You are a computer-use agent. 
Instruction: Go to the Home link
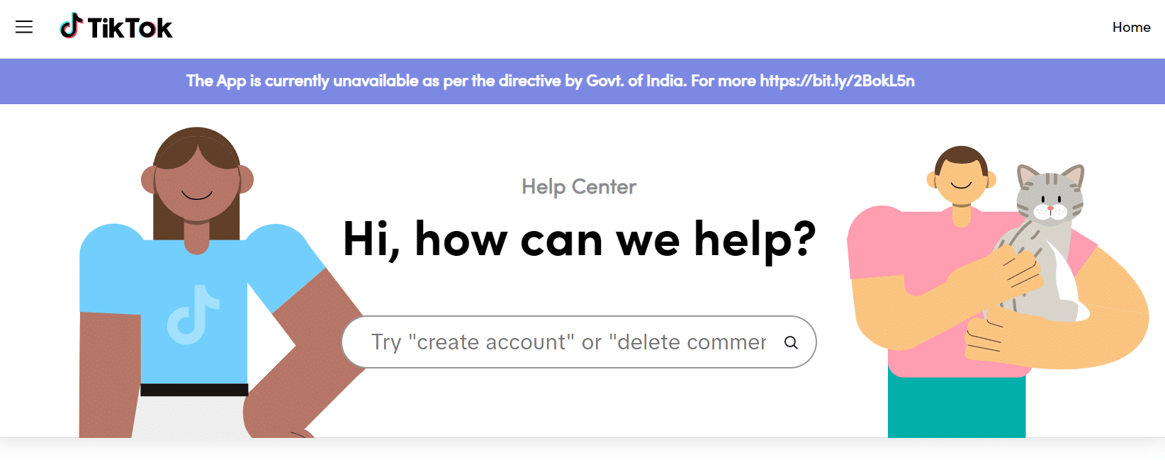point(1131,27)
